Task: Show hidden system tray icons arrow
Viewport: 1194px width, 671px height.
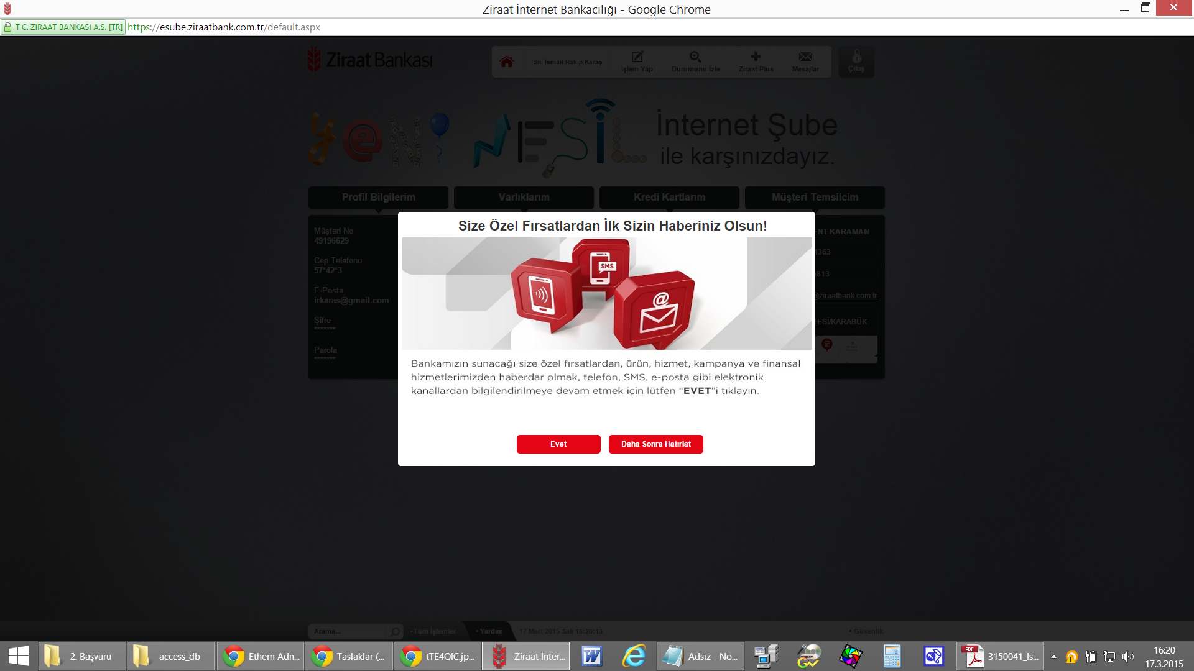Action: click(x=1053, y=656)
